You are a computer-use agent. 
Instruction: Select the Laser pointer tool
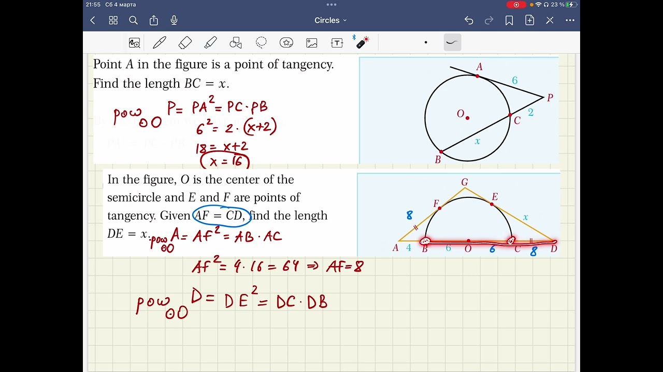pos(363,42)
